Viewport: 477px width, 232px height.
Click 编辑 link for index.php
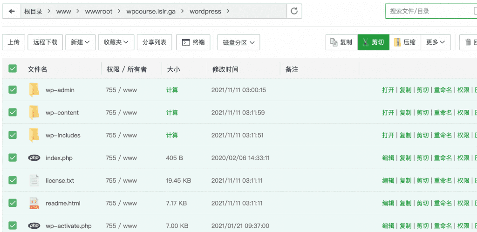pyautogui.click(x=388, y=158)
